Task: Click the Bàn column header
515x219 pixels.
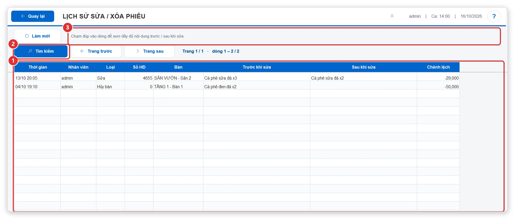Action: pos(178,67)
